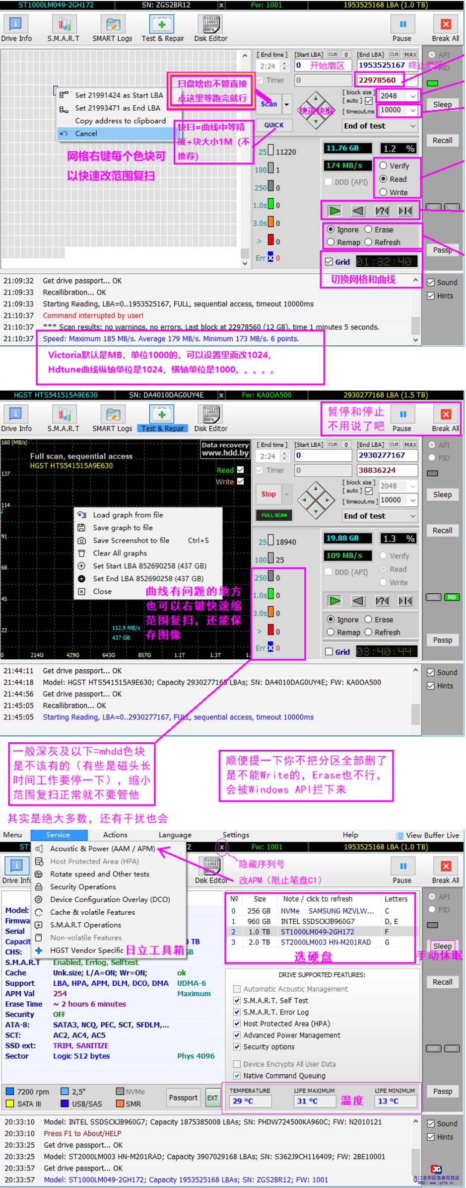This screenshot has height=1188, width=466.
Task: Open HGST Vendor Specific tools
Action: coord(86,950)
